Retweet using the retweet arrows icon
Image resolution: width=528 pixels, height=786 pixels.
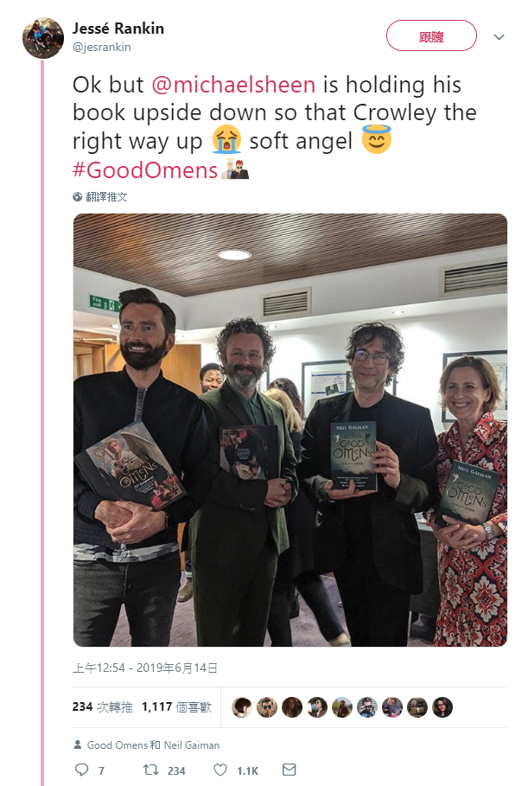[x=150, y=770]
